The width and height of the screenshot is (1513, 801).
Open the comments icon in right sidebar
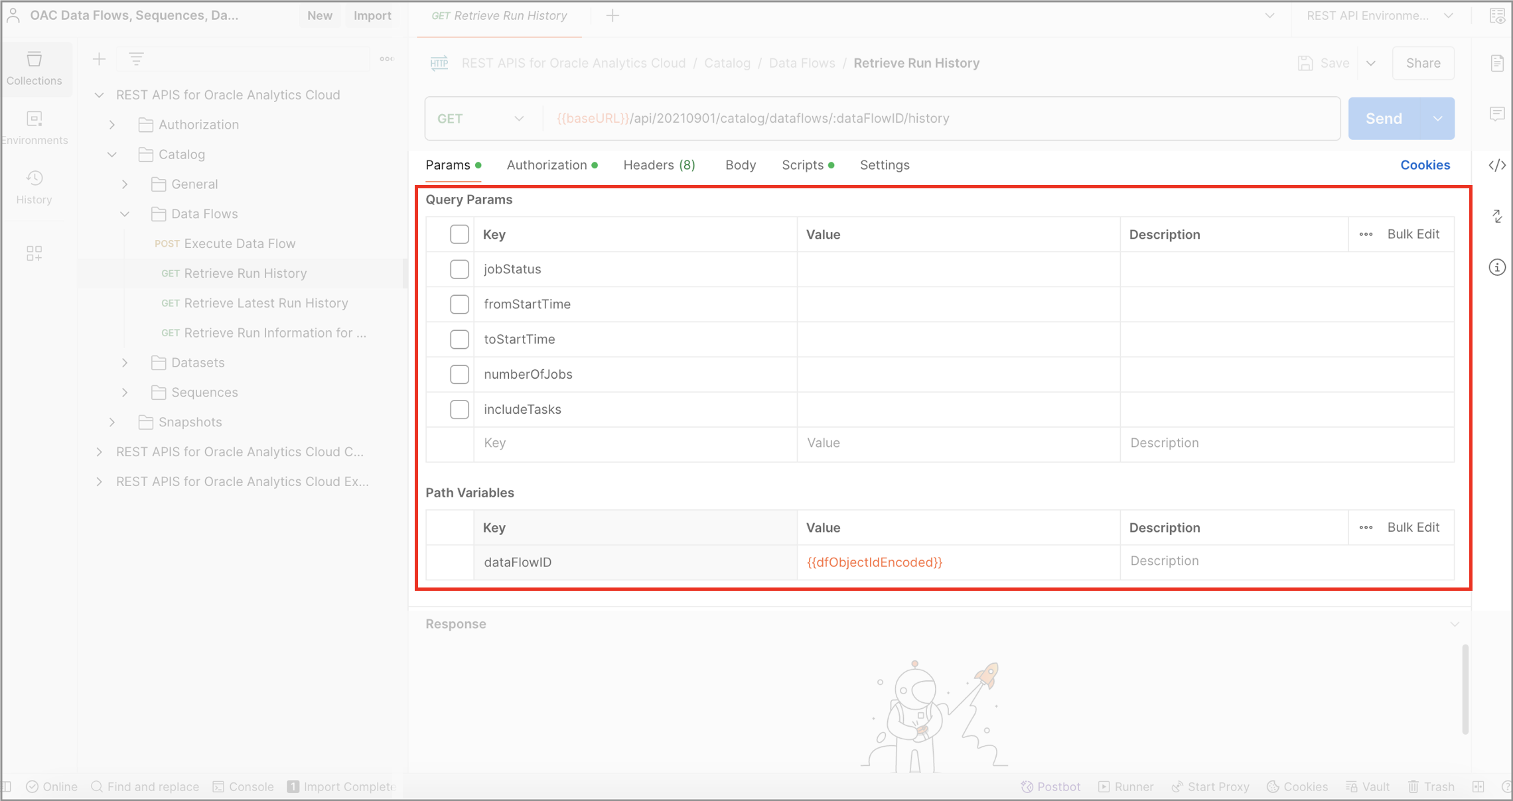pos(1497,113)
